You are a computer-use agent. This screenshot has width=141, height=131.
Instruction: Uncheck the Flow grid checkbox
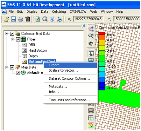tap(18, 39)
